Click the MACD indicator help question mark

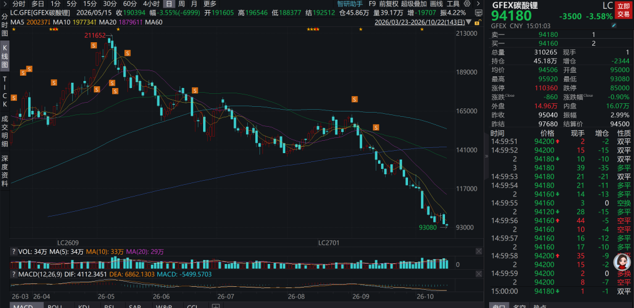tap(14, 275)
